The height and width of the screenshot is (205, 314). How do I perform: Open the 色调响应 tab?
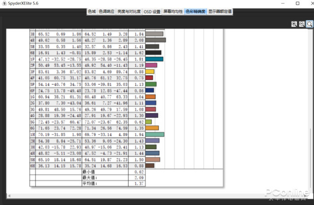click(x=106, y=11)
